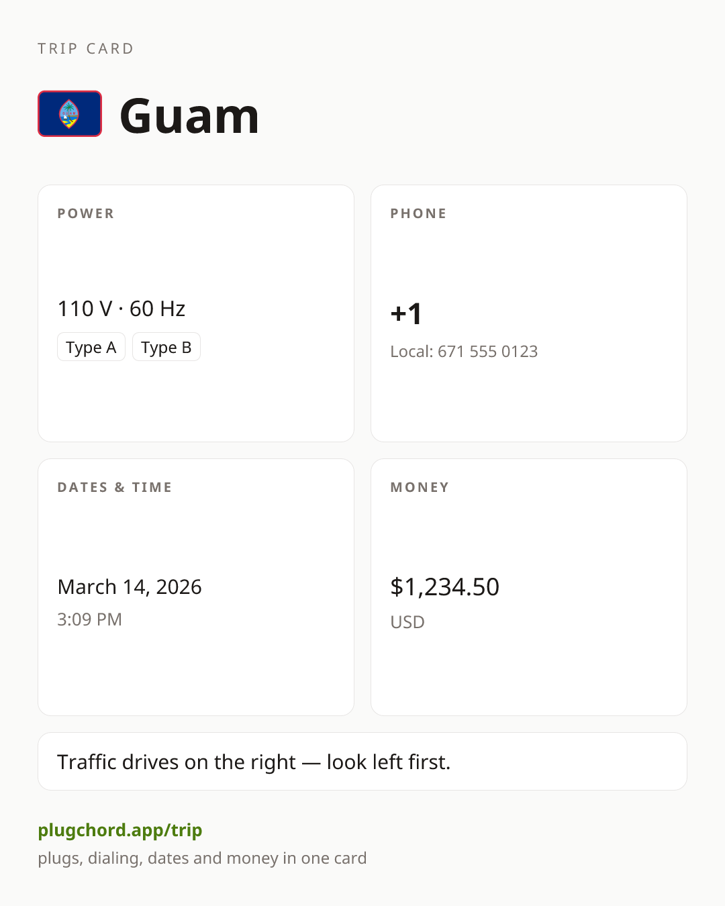
Task: Click the look left first text
Action: (389, 762)
